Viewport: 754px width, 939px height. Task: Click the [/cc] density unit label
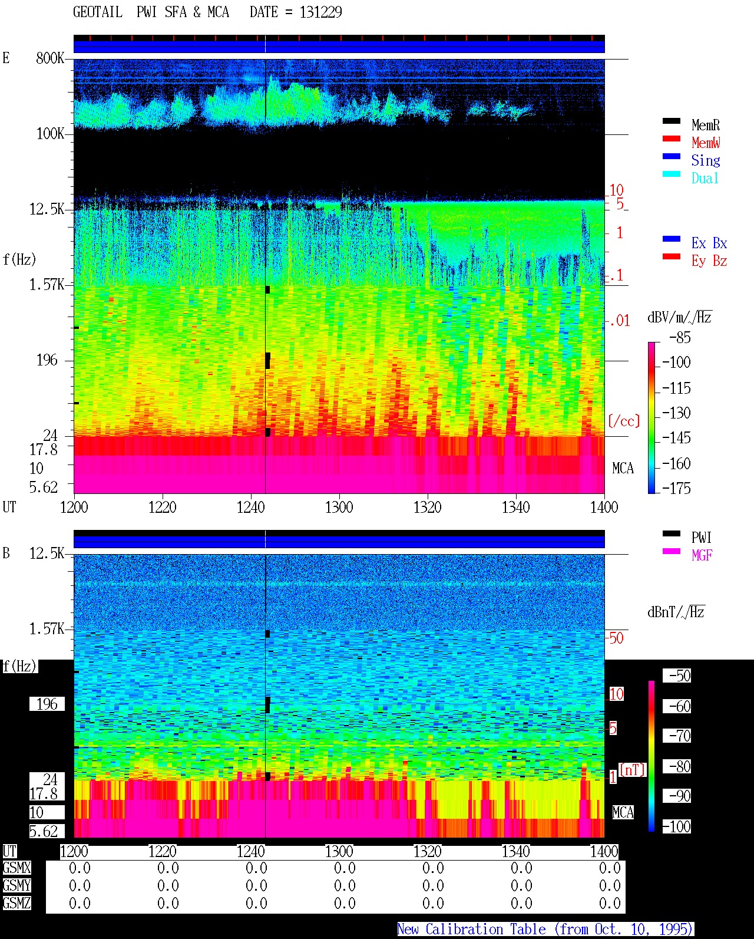point(624,421)
